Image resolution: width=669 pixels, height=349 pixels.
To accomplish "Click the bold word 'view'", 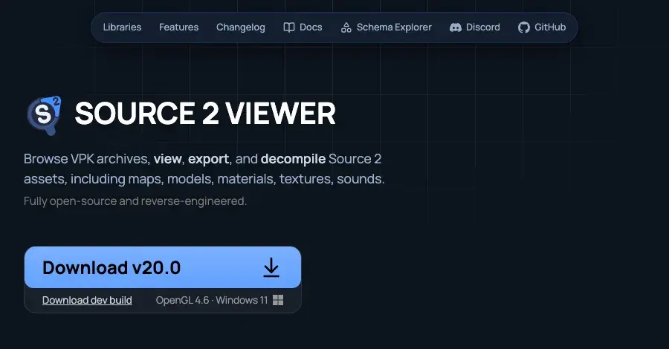I will [168, 159].
